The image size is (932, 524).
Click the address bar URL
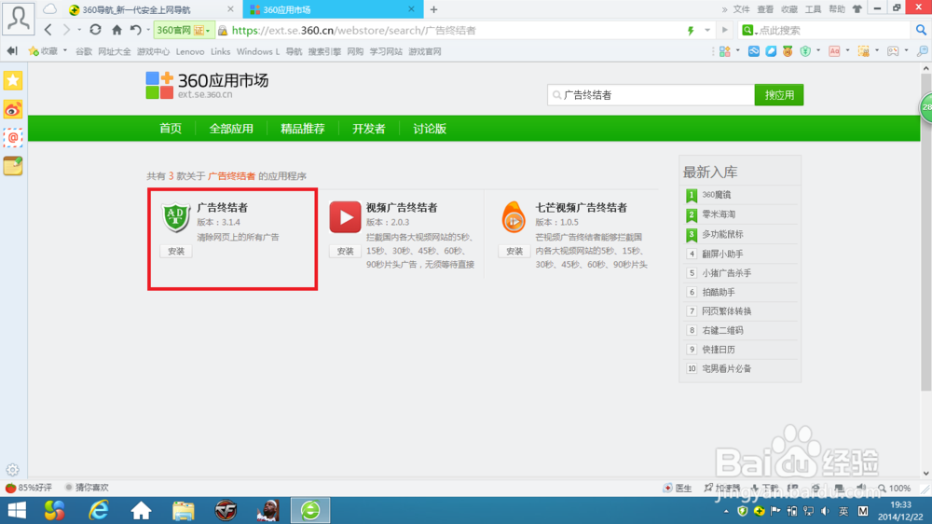coord(353,31)
